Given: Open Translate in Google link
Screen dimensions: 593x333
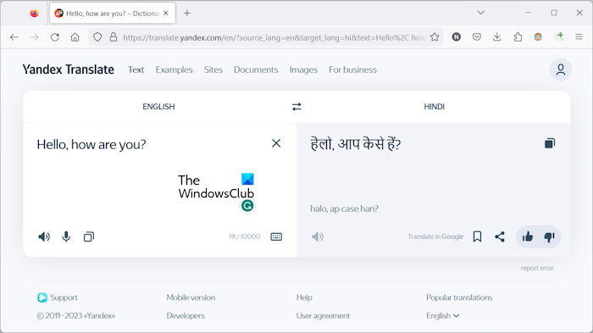Looking at the screenshot, I should 435,236.
